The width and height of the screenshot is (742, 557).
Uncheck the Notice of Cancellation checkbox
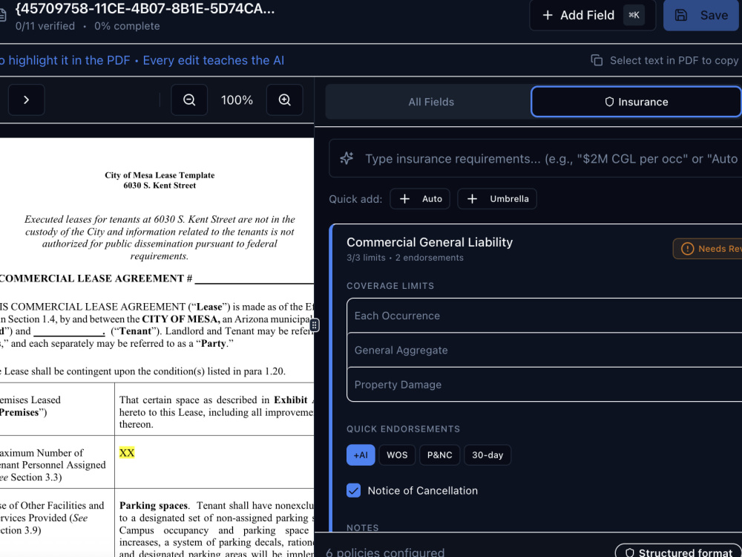point(353,491)
